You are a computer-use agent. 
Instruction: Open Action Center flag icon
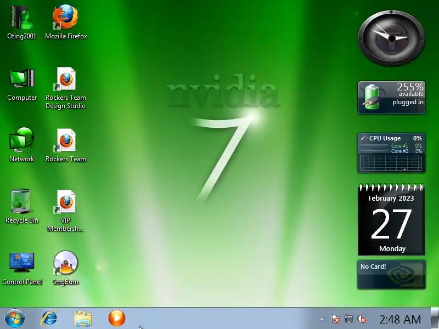[335, 319]
